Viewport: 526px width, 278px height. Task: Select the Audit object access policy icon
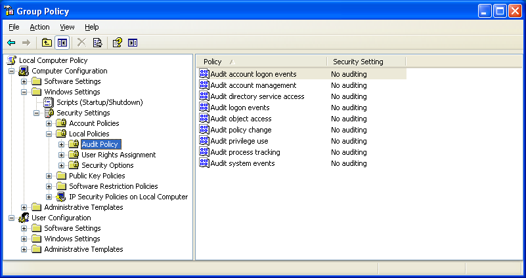click(x=204, y=119)
